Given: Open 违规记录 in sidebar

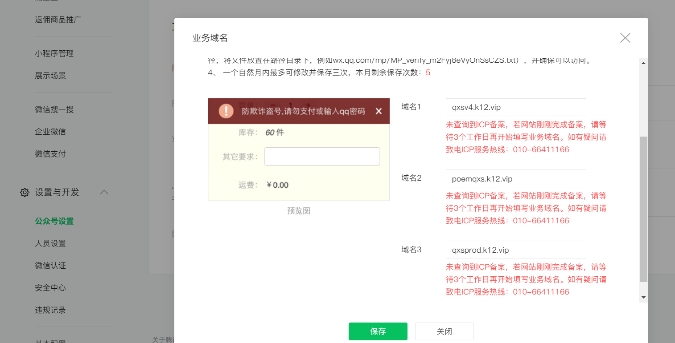Looking at the screenshot, I should tap(50, 310).
